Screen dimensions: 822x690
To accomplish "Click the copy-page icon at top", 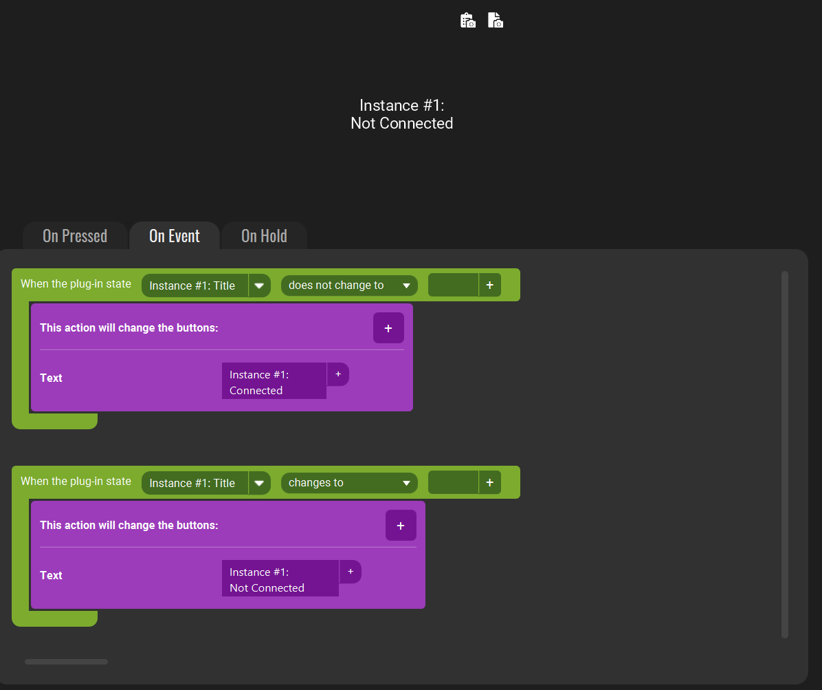I will (496, 21).
